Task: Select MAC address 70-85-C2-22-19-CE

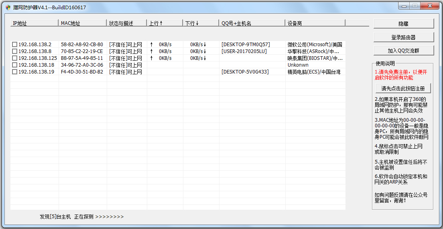Action: click(82, 51)
